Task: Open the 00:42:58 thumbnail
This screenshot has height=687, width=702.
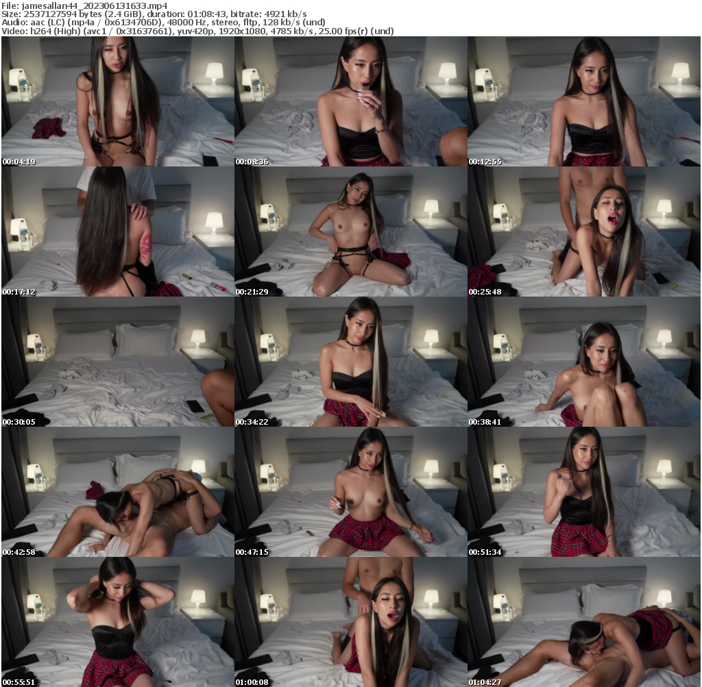Action: pyautogui.click(x=117, y=493)
